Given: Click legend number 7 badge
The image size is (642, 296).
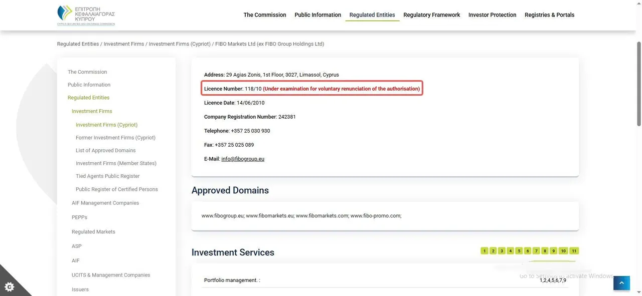Looking at the screenshot, I should point(536,251).
